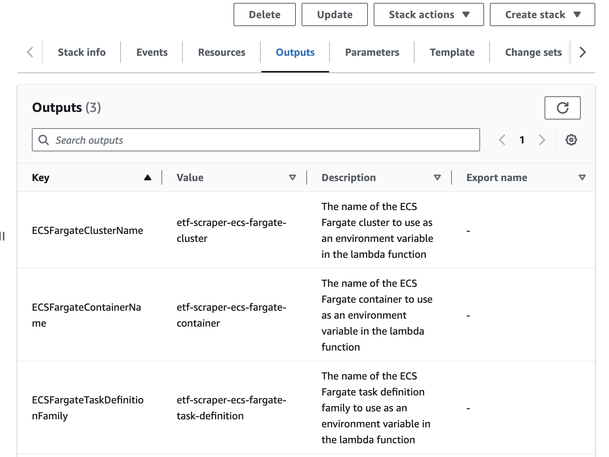Click the Fargate container description text

click(x=377, y=315)
